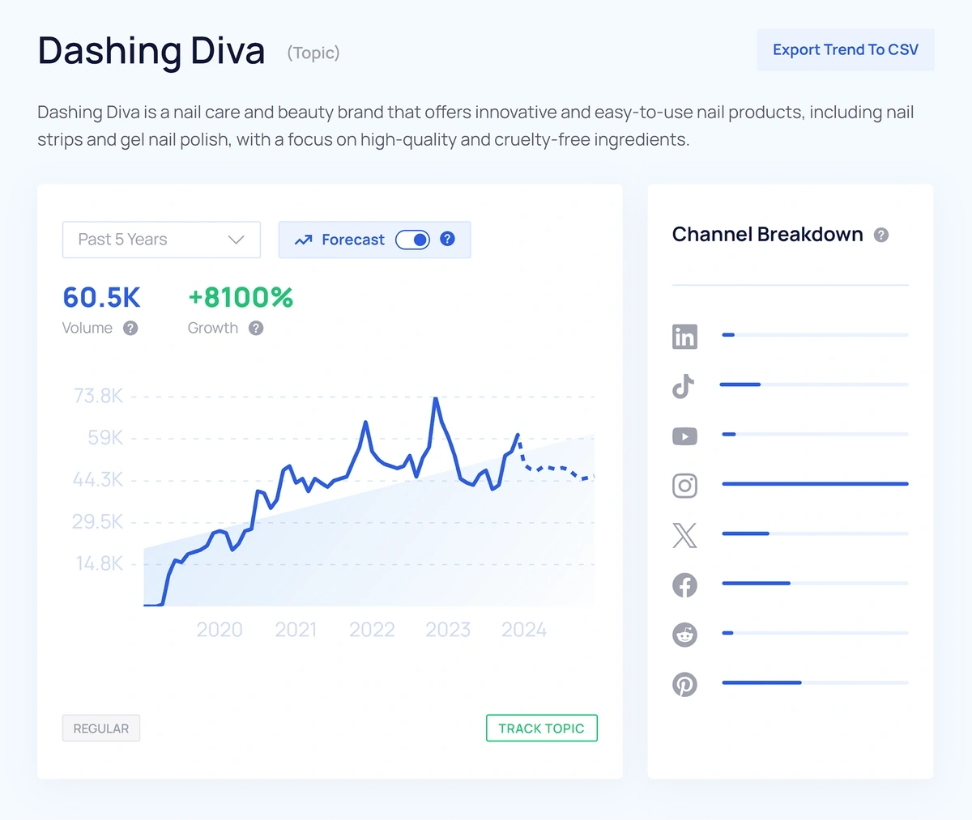Click the 59K y-axis label
Image resolution: width=972 pixels, height=820 pixels.
click(105, 438)
